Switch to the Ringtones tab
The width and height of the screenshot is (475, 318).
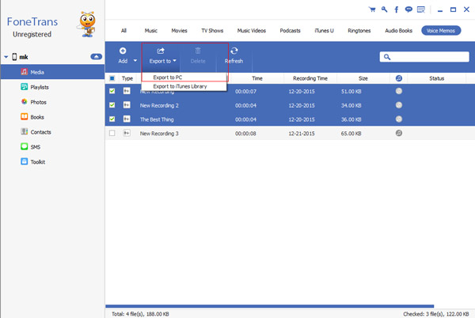tap(359, 31)
